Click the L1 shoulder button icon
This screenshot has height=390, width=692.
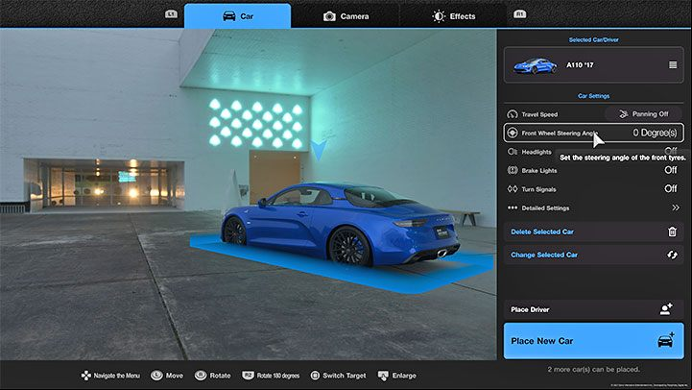pos(171,14)
